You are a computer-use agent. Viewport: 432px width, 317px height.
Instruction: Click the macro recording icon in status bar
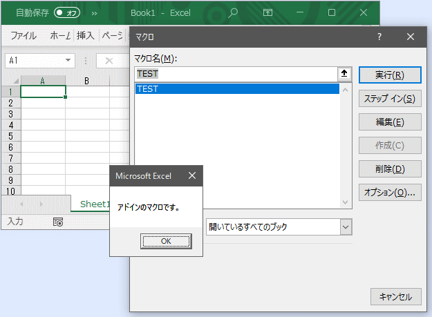pos(58,222)
